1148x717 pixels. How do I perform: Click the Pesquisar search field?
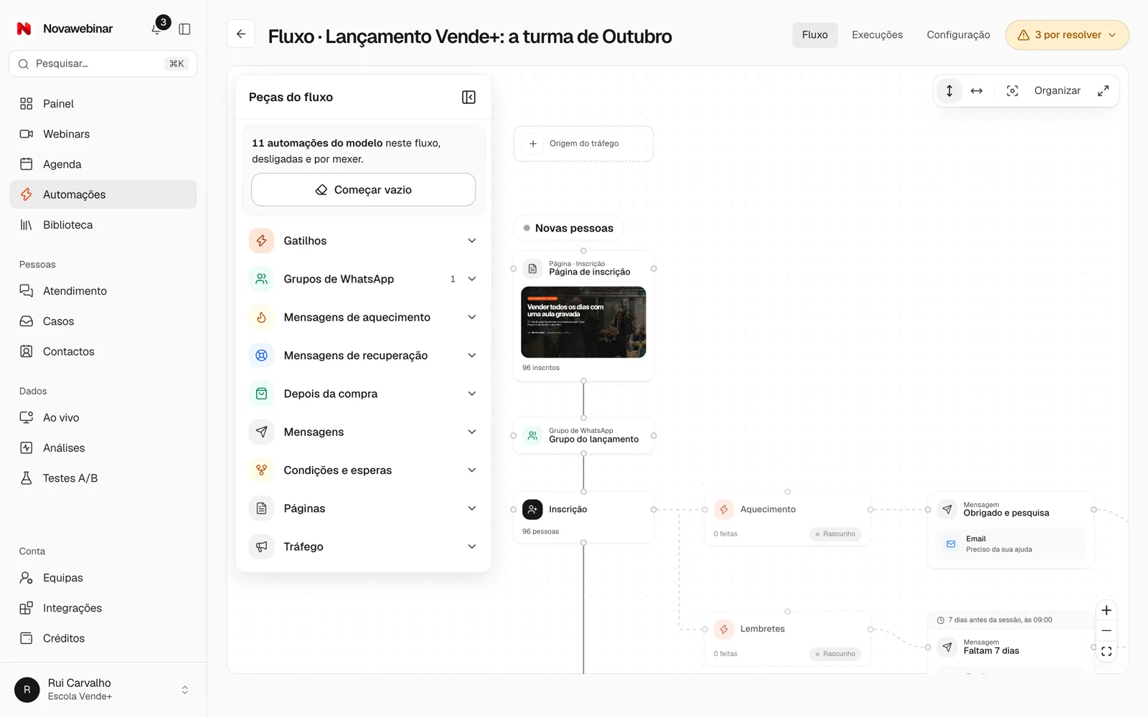(x=103, y=64)
